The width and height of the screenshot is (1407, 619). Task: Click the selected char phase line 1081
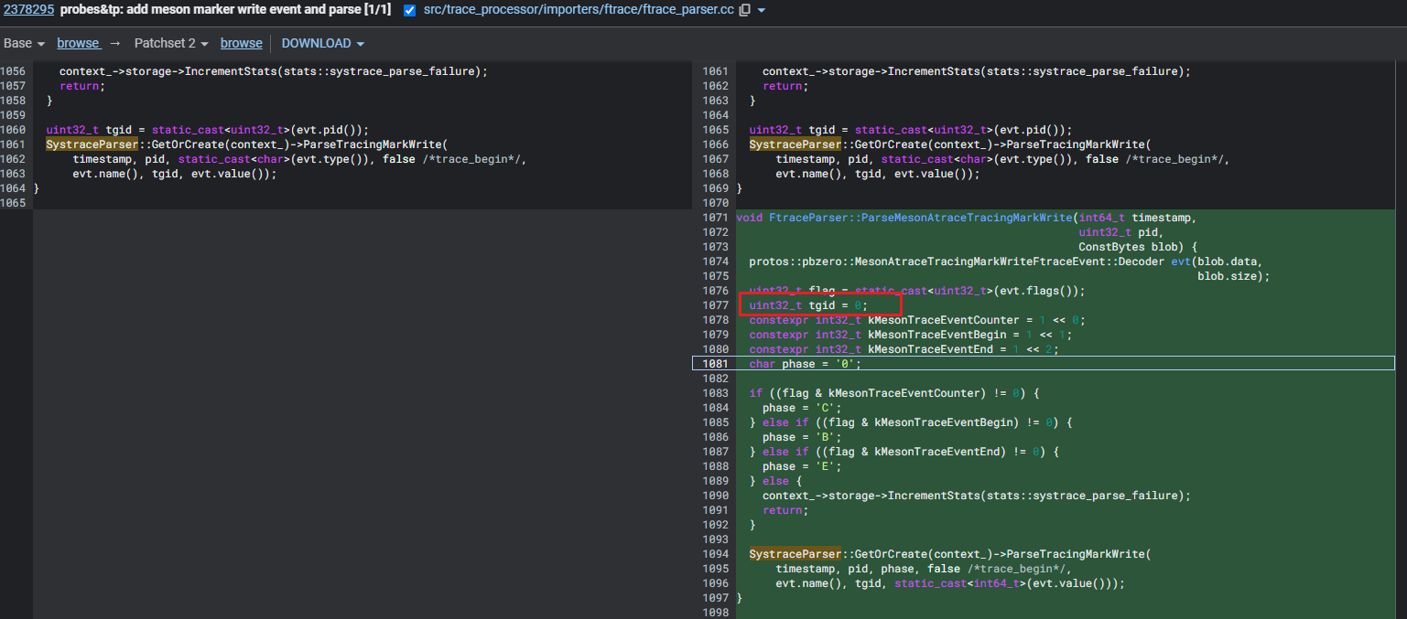[x=806, y=363]
